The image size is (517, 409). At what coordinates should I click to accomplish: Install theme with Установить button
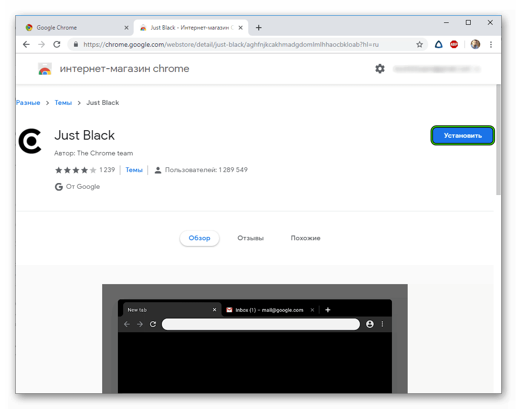(463, 135)
